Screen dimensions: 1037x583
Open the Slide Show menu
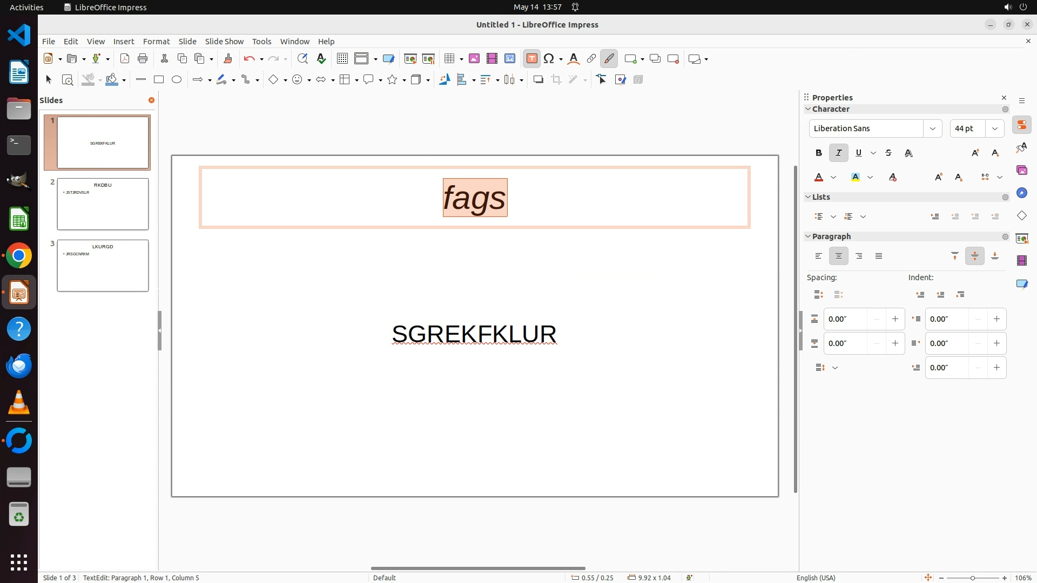tap(224, 42)
